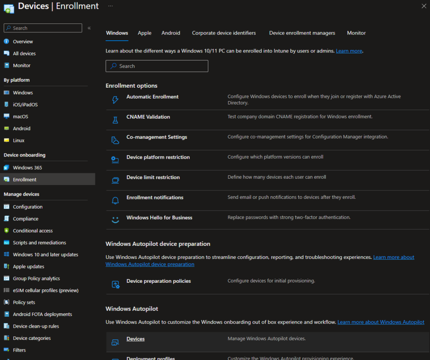Click the Devices link under Windows Autopilot
The height and width of the screenshot is (360, 430).
[135, 339]
